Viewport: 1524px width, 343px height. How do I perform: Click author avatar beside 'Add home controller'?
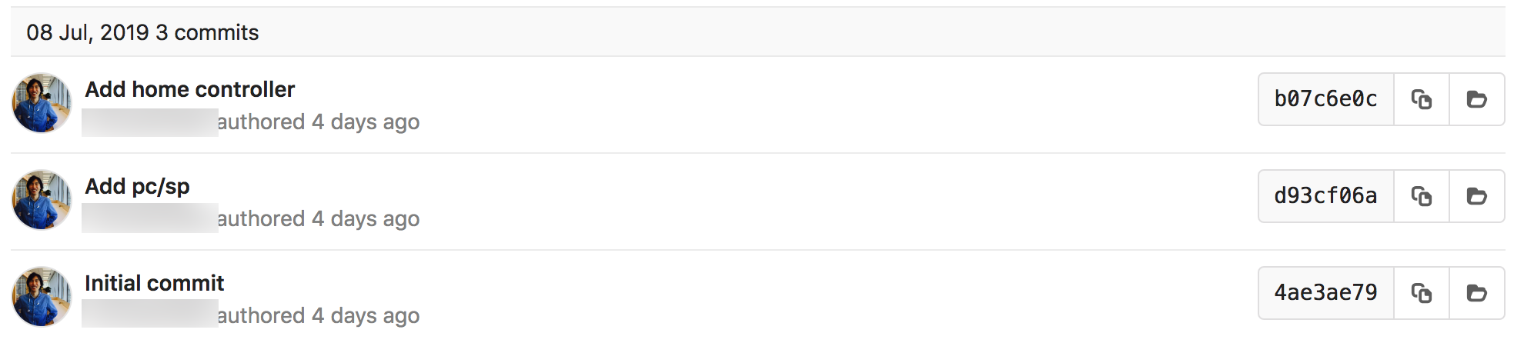point(42,103)
